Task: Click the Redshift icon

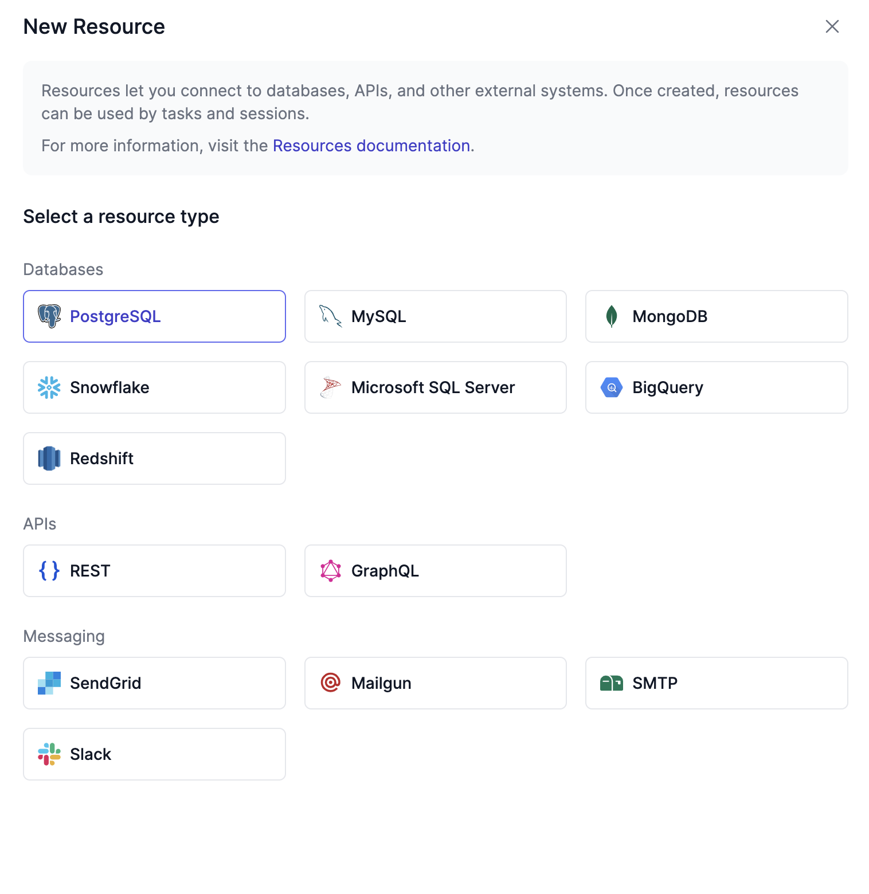Action: click(49, 458)
